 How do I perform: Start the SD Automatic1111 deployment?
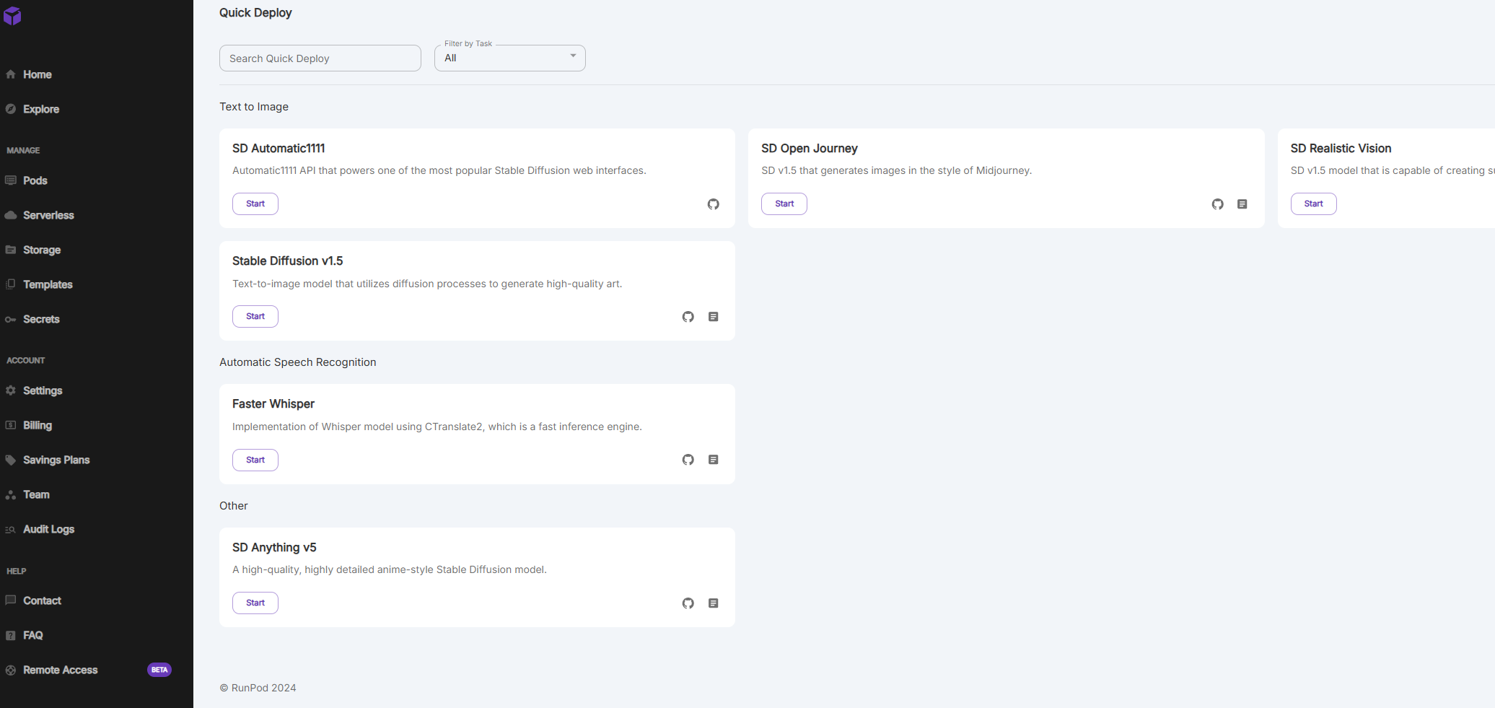click(255, 204)
